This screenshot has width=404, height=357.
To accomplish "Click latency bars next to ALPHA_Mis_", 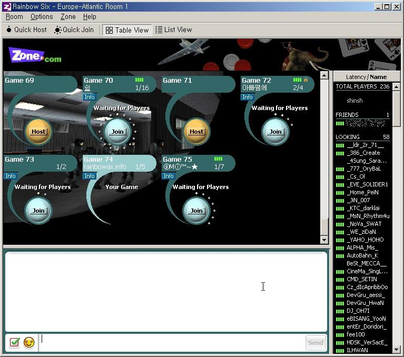I will pyautogui.click(x=340, y=248).
